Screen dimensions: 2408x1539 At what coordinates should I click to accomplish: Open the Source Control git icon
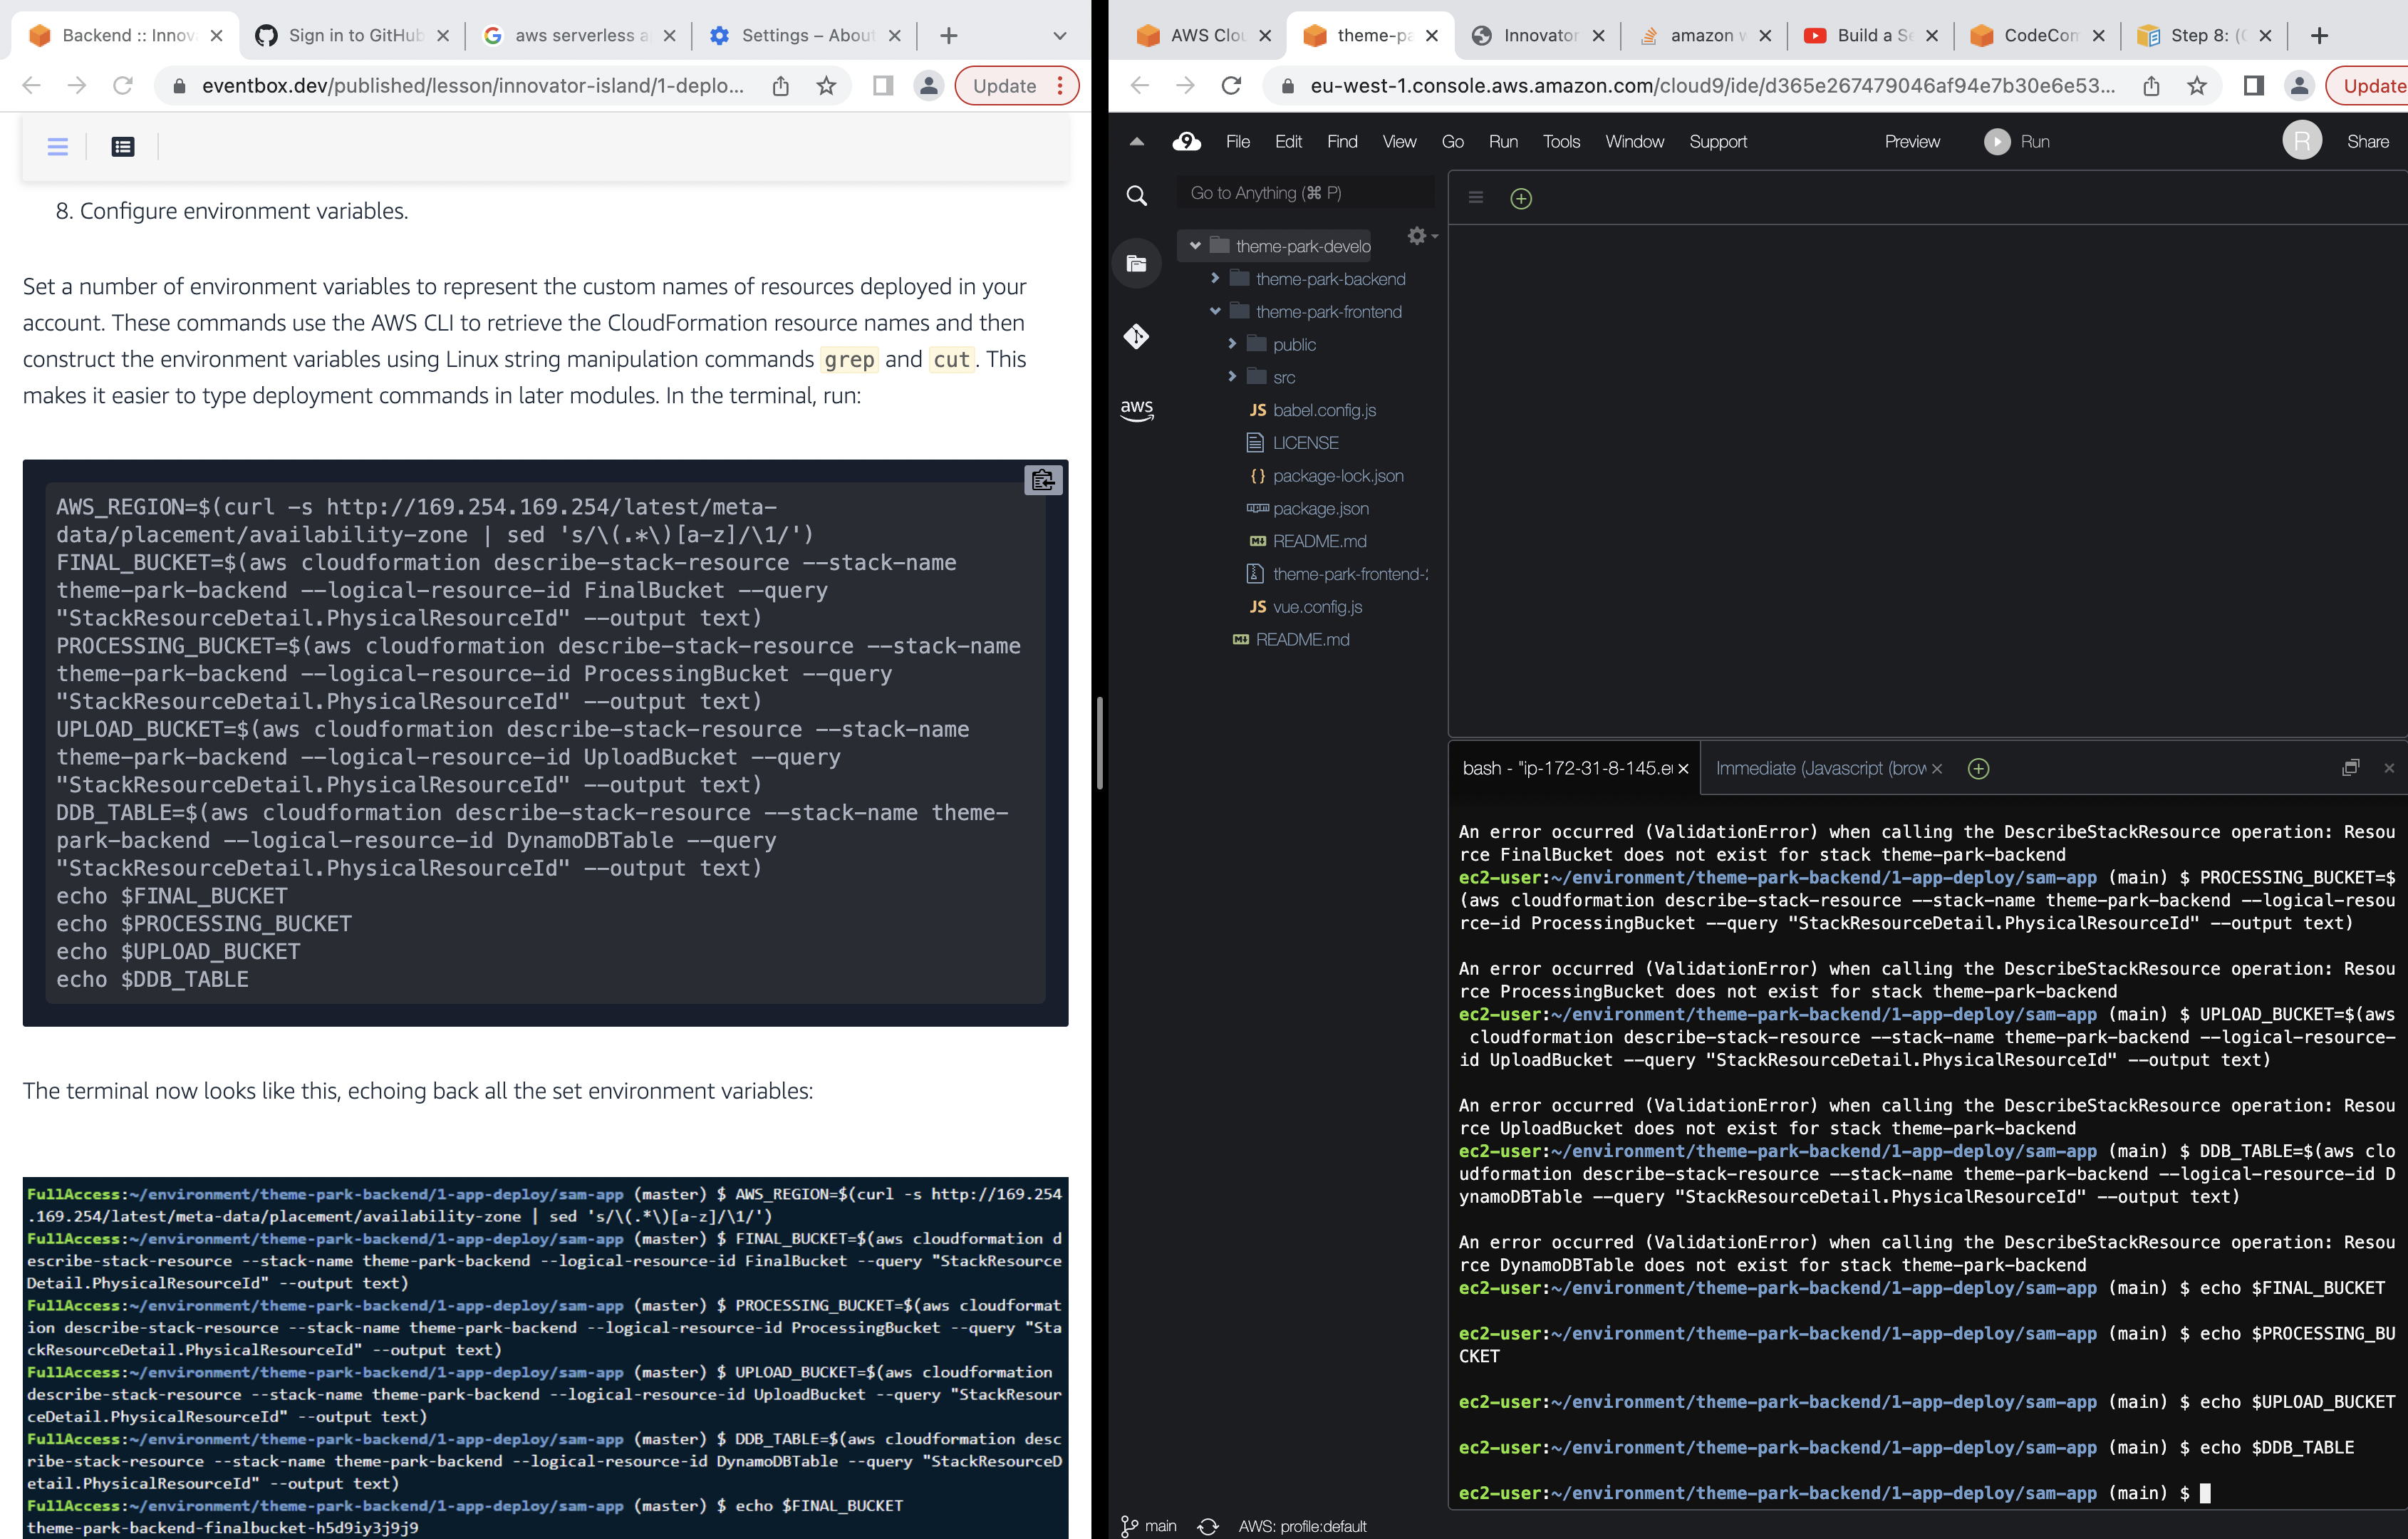(x=1136, y=336)
